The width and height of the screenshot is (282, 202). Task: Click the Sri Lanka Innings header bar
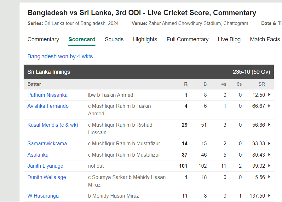click(x=148, y=72)
